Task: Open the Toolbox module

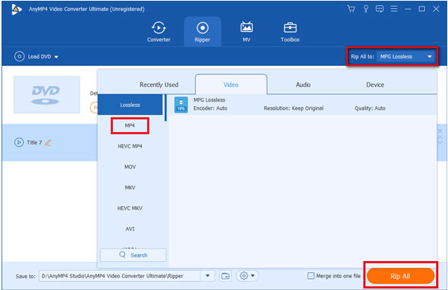Action: tap(290, 32)
